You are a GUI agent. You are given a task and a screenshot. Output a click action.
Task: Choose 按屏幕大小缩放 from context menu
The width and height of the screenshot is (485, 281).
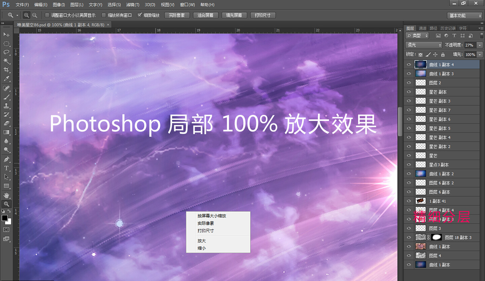coord(212,216)
